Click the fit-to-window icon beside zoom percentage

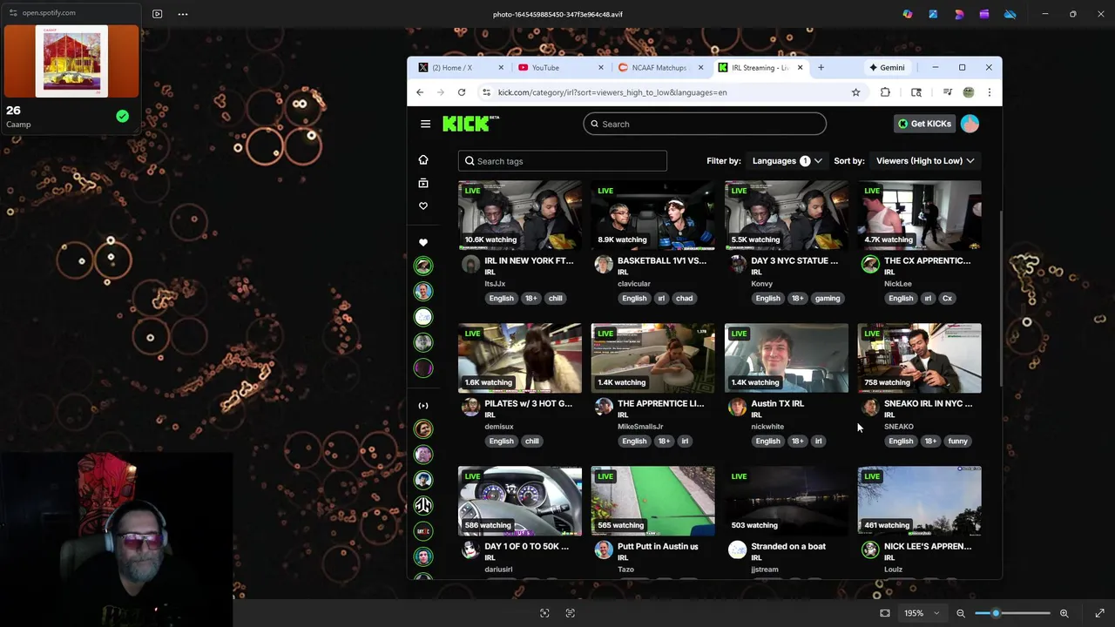point(885,613)
